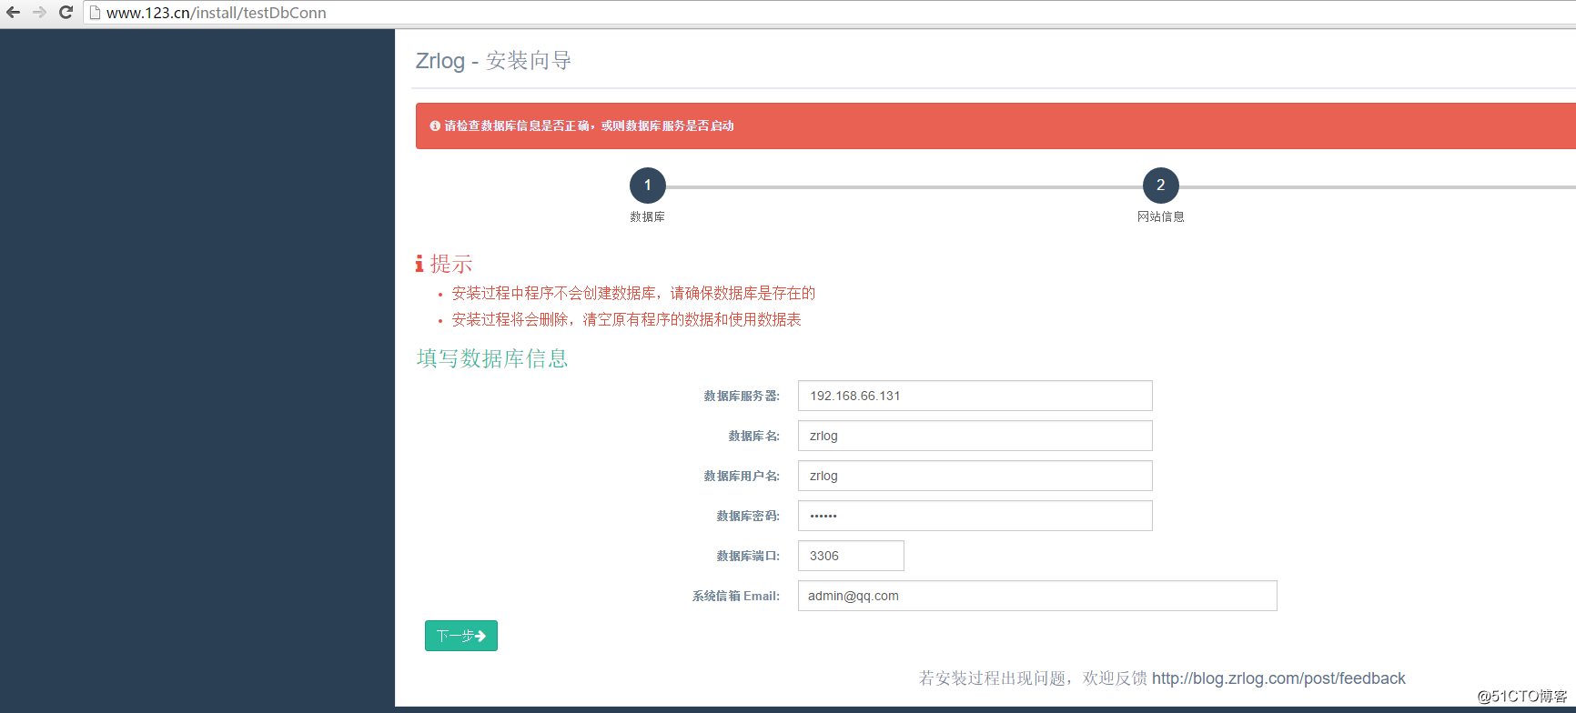The width and height of the screenshot is (1576, 713).
Task: Click the 系统信箱 Email label
Action: 736,596
